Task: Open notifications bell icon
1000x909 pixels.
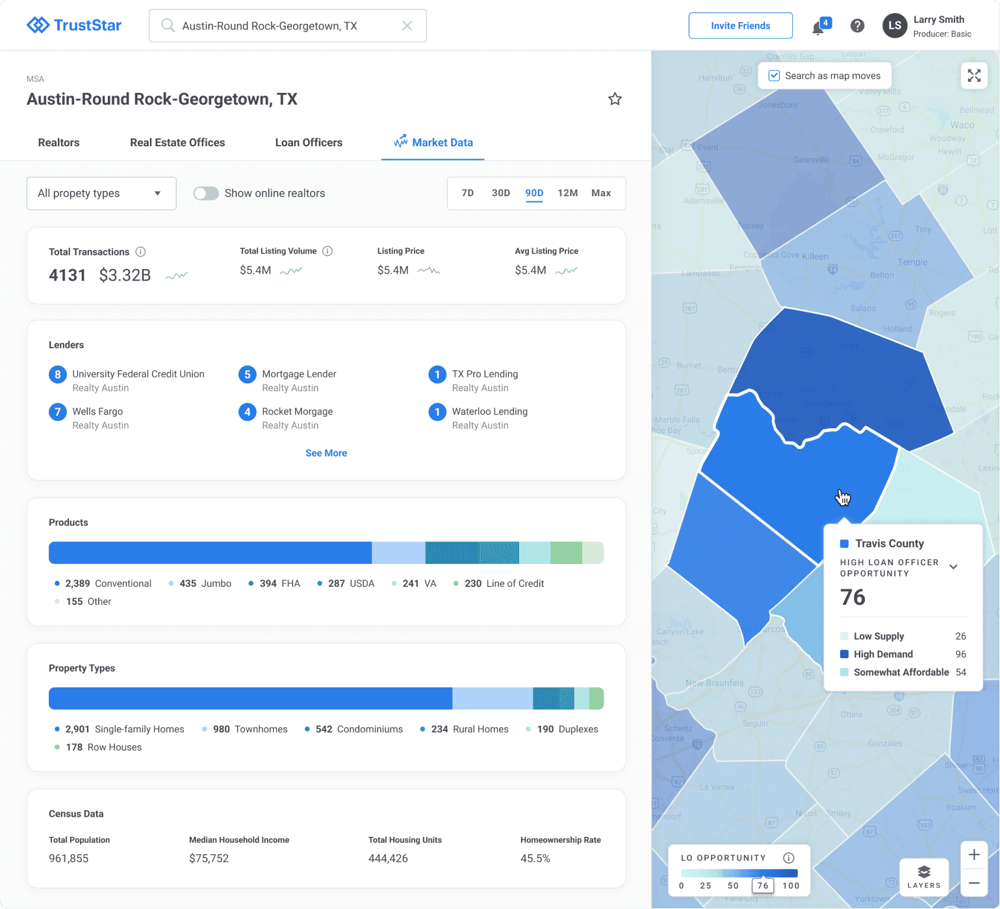Action: click(818, 28)
